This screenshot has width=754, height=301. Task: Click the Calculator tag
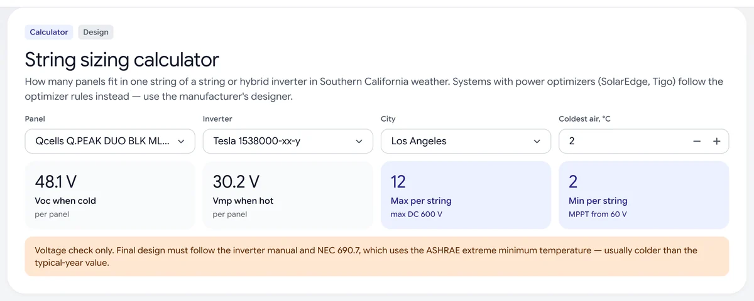(49, 32)
